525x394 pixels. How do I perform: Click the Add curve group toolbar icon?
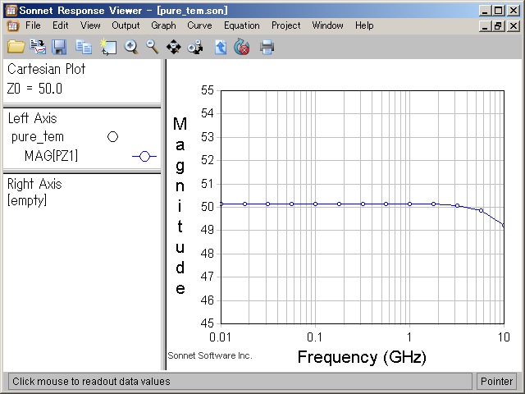[x=38, y=47]
